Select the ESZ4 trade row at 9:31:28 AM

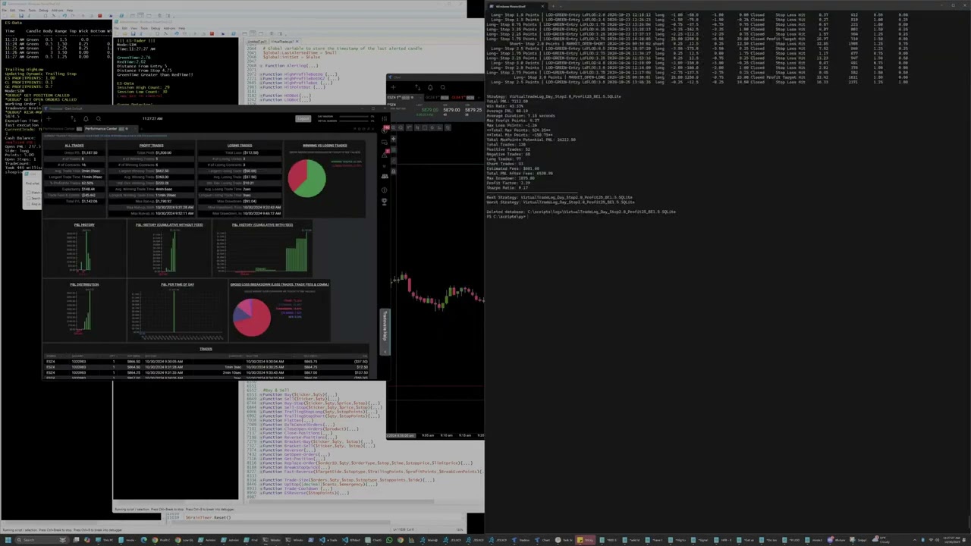pos(206,367)
